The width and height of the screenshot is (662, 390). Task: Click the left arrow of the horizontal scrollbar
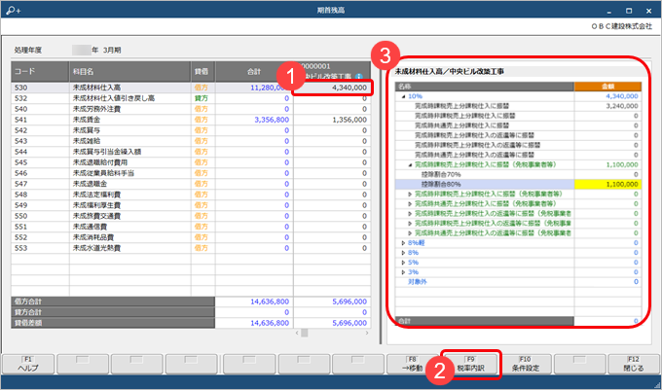pos(297,333)
